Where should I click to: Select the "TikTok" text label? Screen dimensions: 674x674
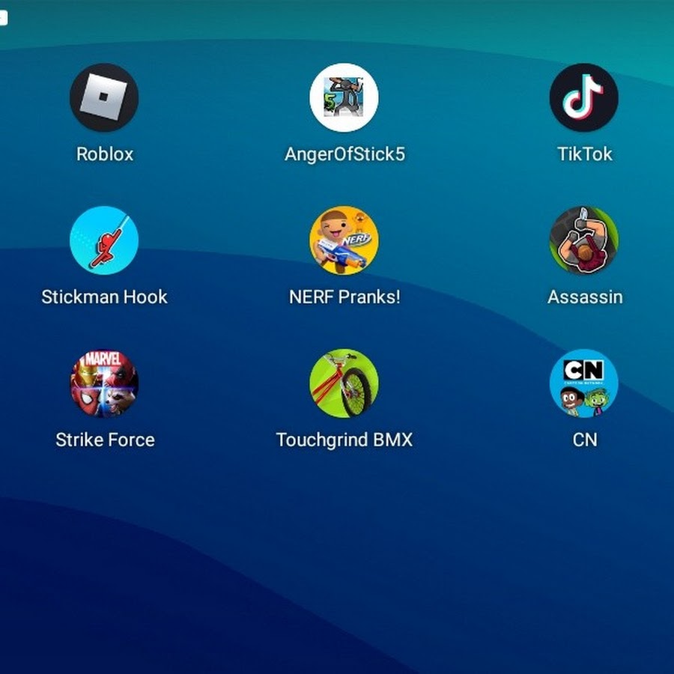click(585, 154)
